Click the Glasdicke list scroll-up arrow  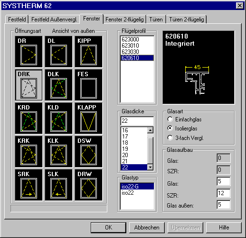tap(150, 130)
